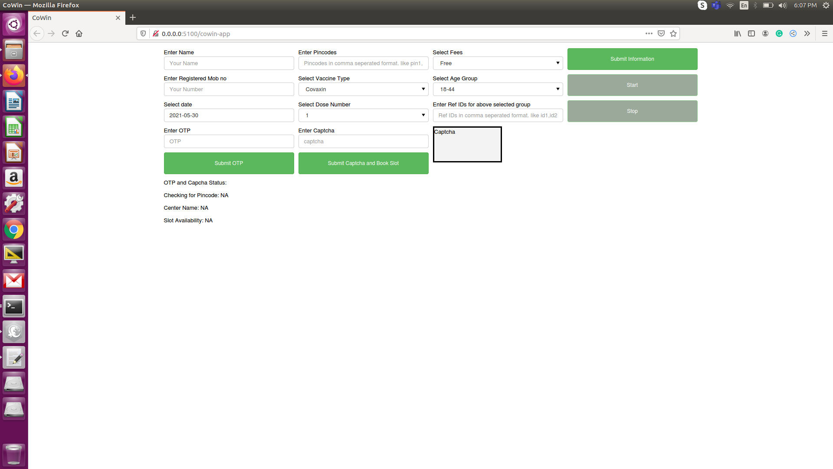Open the Select Vaccine Type dropdown
Image resolution: width=833 pixels, height=469 pixels.
[363, 89]
